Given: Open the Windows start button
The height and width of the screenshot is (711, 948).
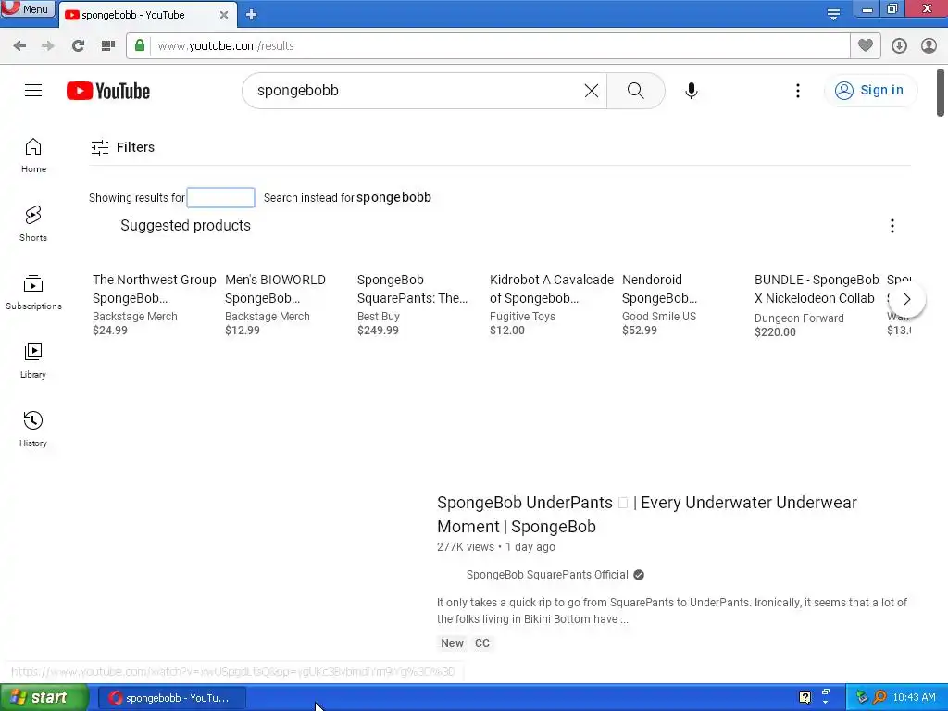Looking at the screenshot, I should (x=44, y=698).
